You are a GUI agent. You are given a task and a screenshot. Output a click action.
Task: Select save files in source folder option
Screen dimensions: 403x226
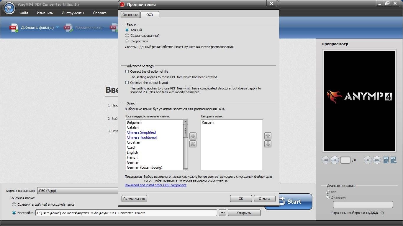[x=14, y=204]
